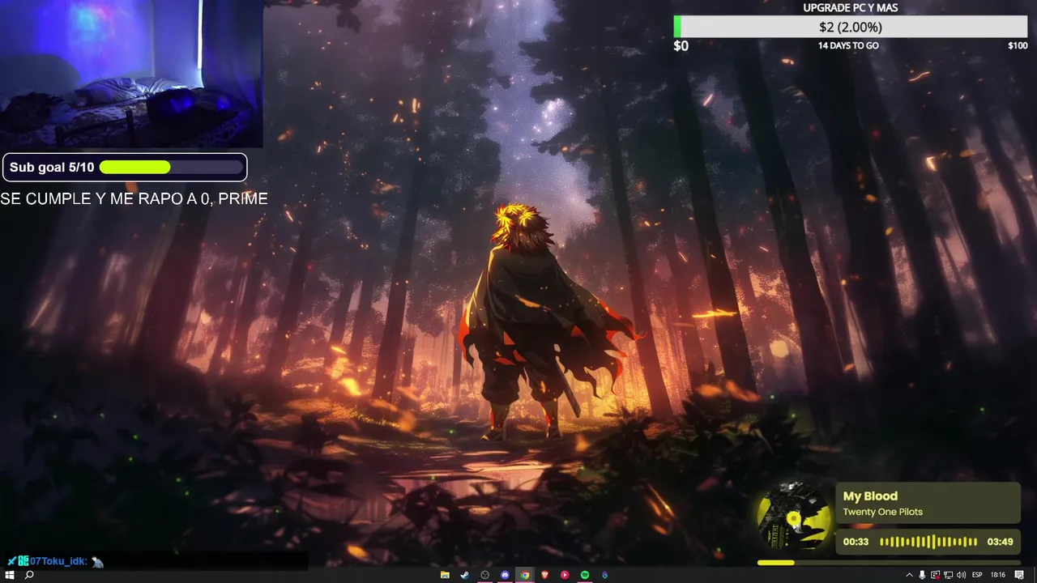The height and width of the screenshot is (583, 1037).
Task: Open Brave browser from the taskbar
Action: pyautogui.click(x=544, y=575)
